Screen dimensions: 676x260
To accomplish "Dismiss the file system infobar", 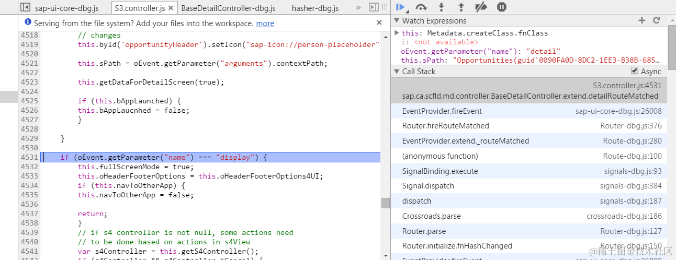I will pyautogui.click(x=379, y=22).
